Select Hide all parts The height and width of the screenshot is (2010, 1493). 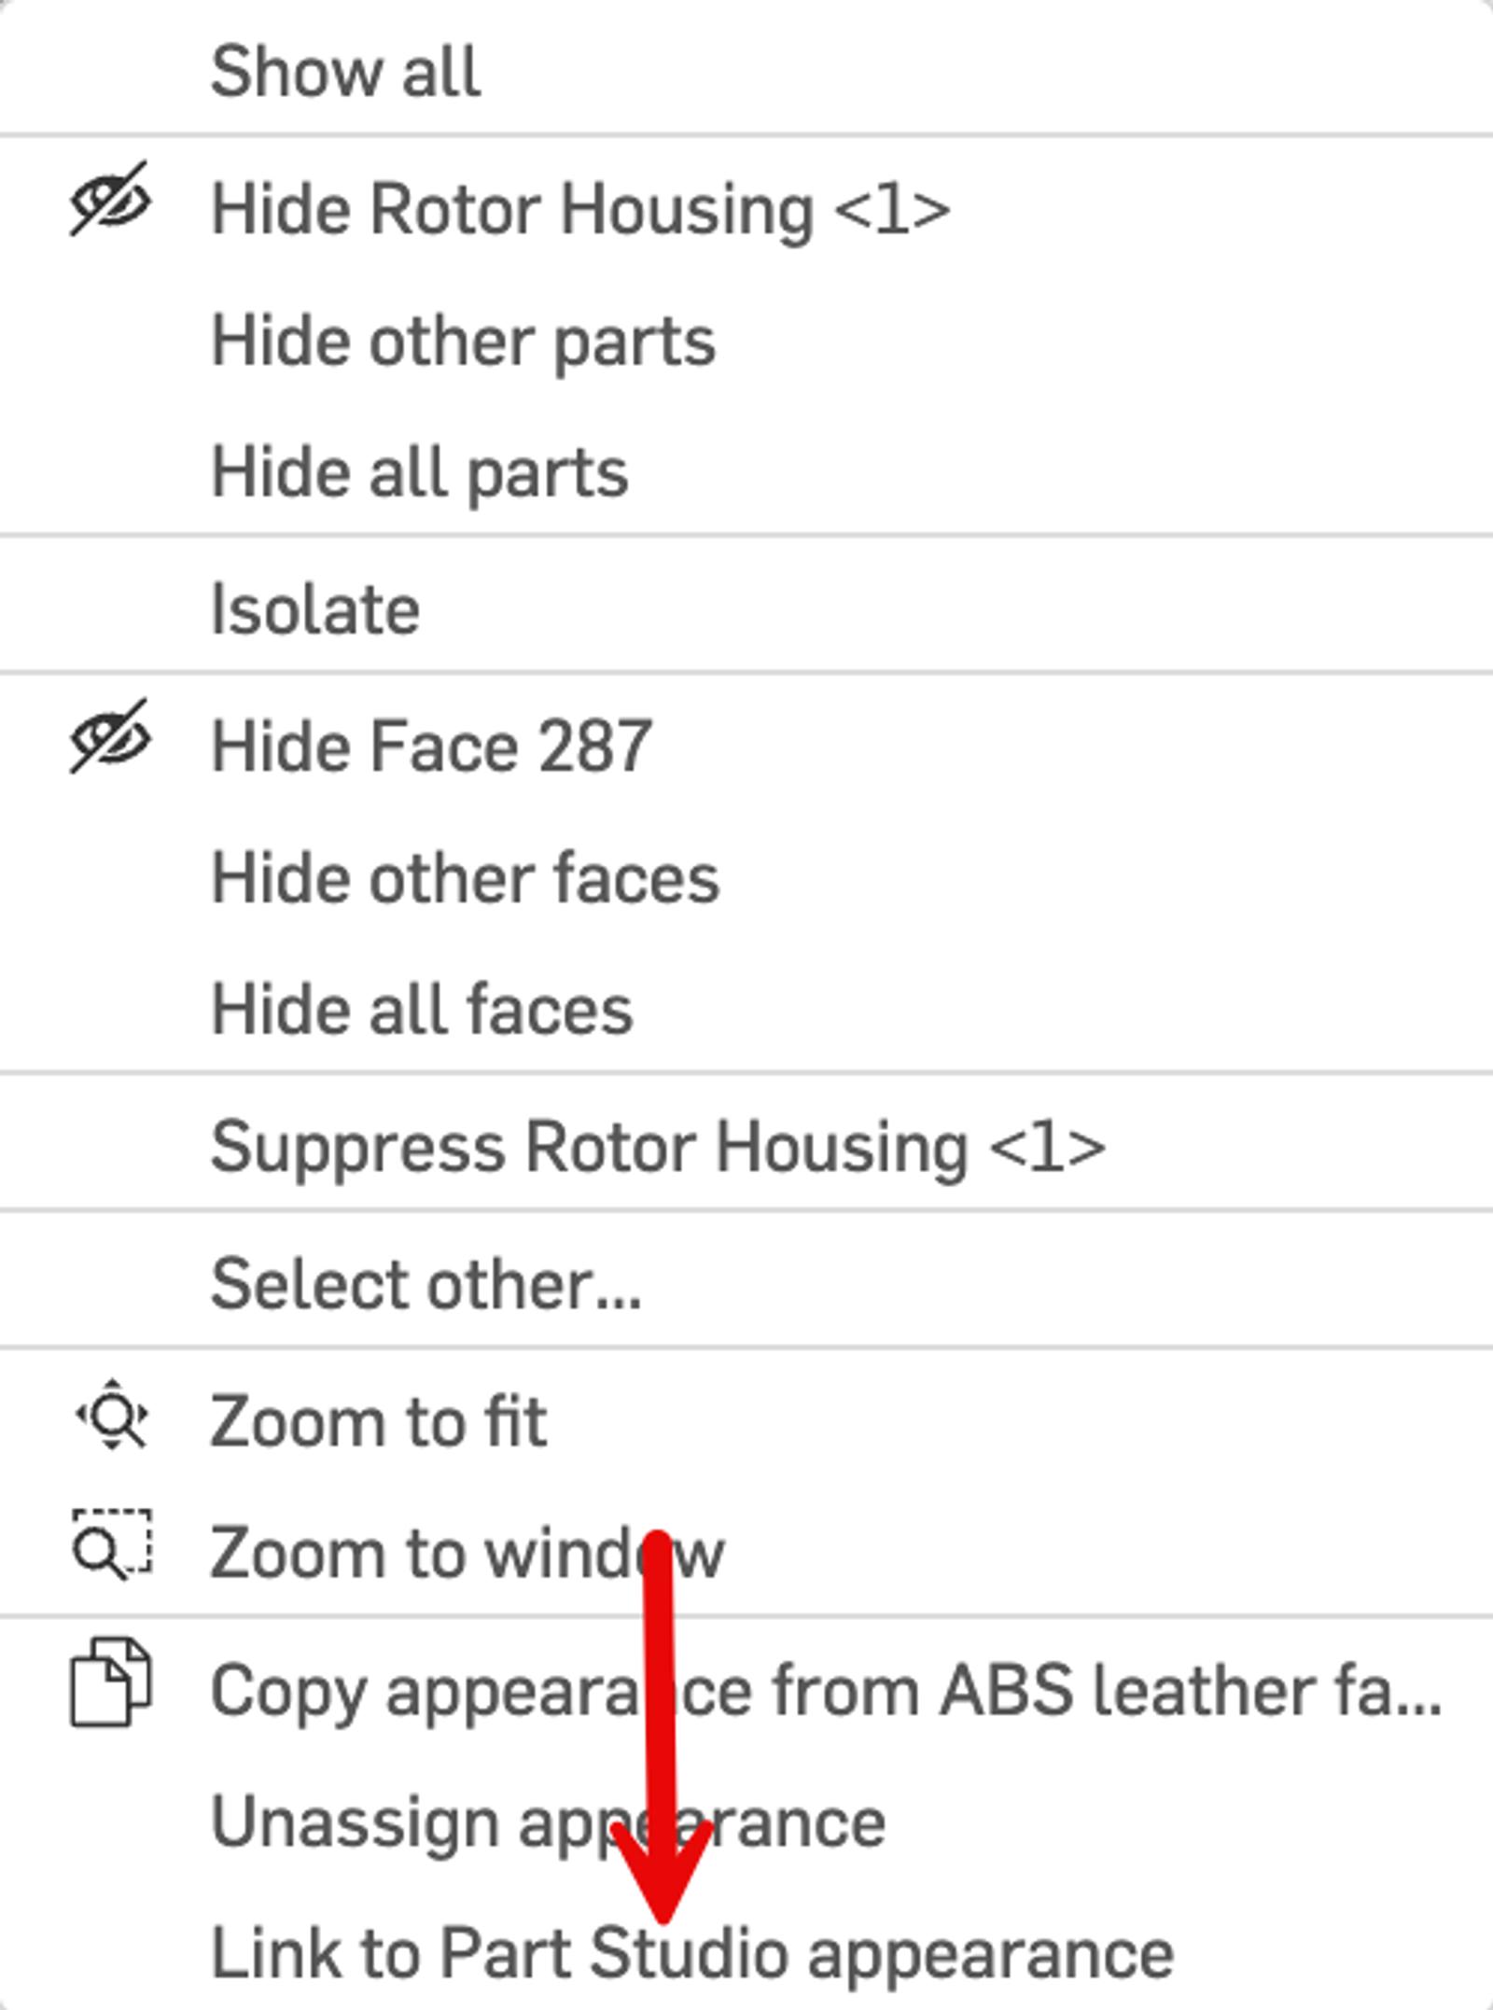(420, 473)
